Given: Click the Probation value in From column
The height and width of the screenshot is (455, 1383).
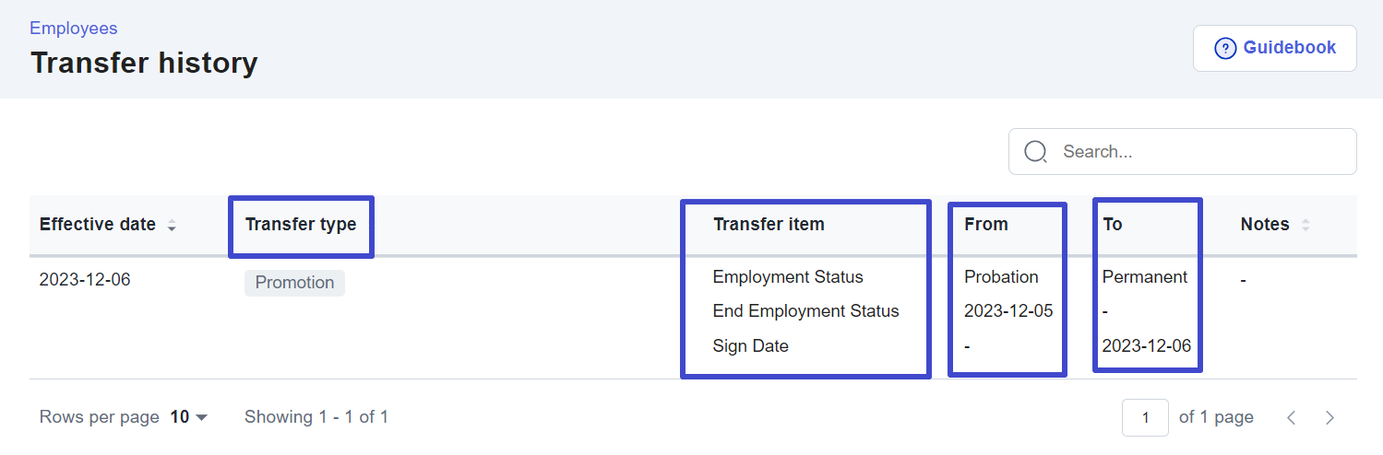Looking at the screenshot, I should 1001,277.
